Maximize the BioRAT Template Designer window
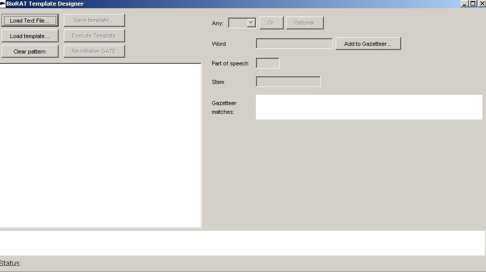Screen dimensions: 486x272 pyautogui.click(x=473, y=4)
